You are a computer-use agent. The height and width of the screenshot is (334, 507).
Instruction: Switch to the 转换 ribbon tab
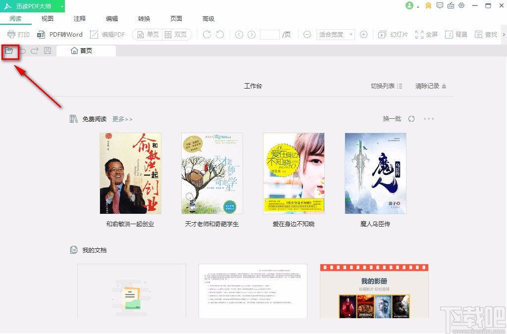[x=144, y=18]
